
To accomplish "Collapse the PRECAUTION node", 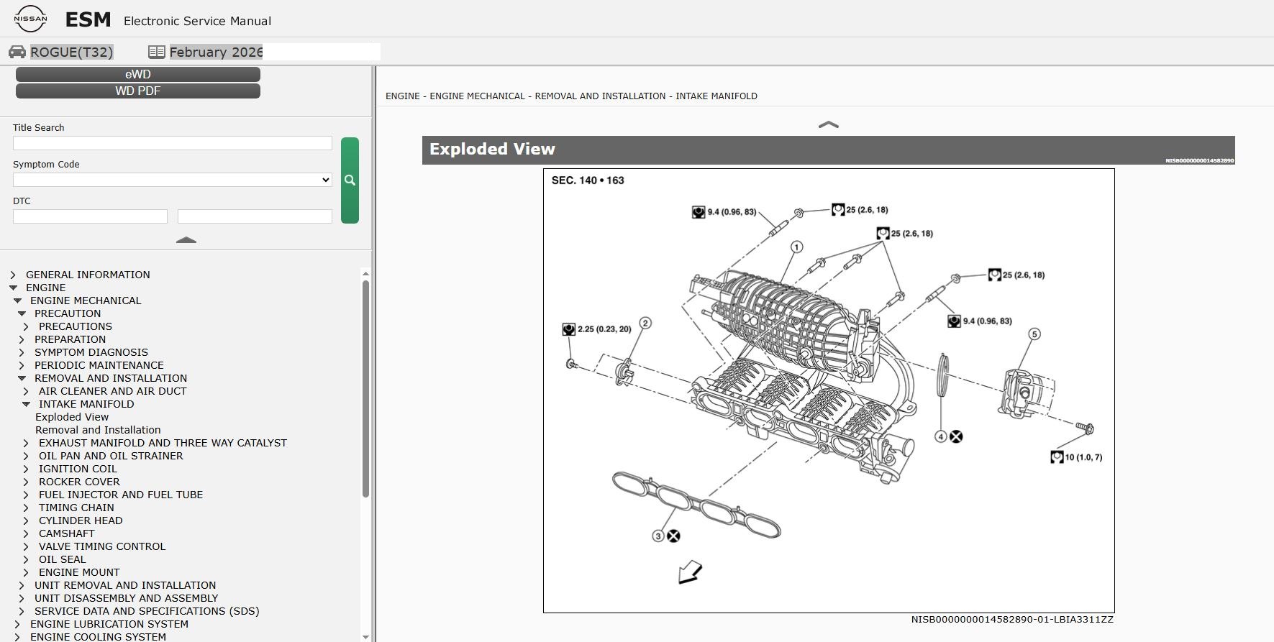I will pyautogui.click(x=22, y=313).
